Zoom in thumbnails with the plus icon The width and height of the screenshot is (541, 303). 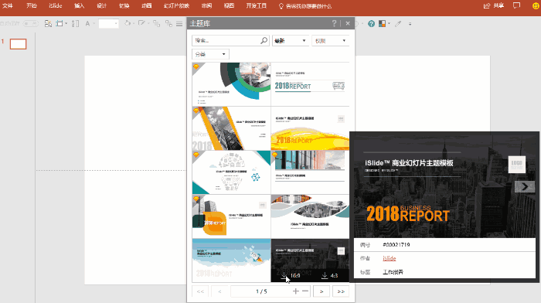pos(296,291)
